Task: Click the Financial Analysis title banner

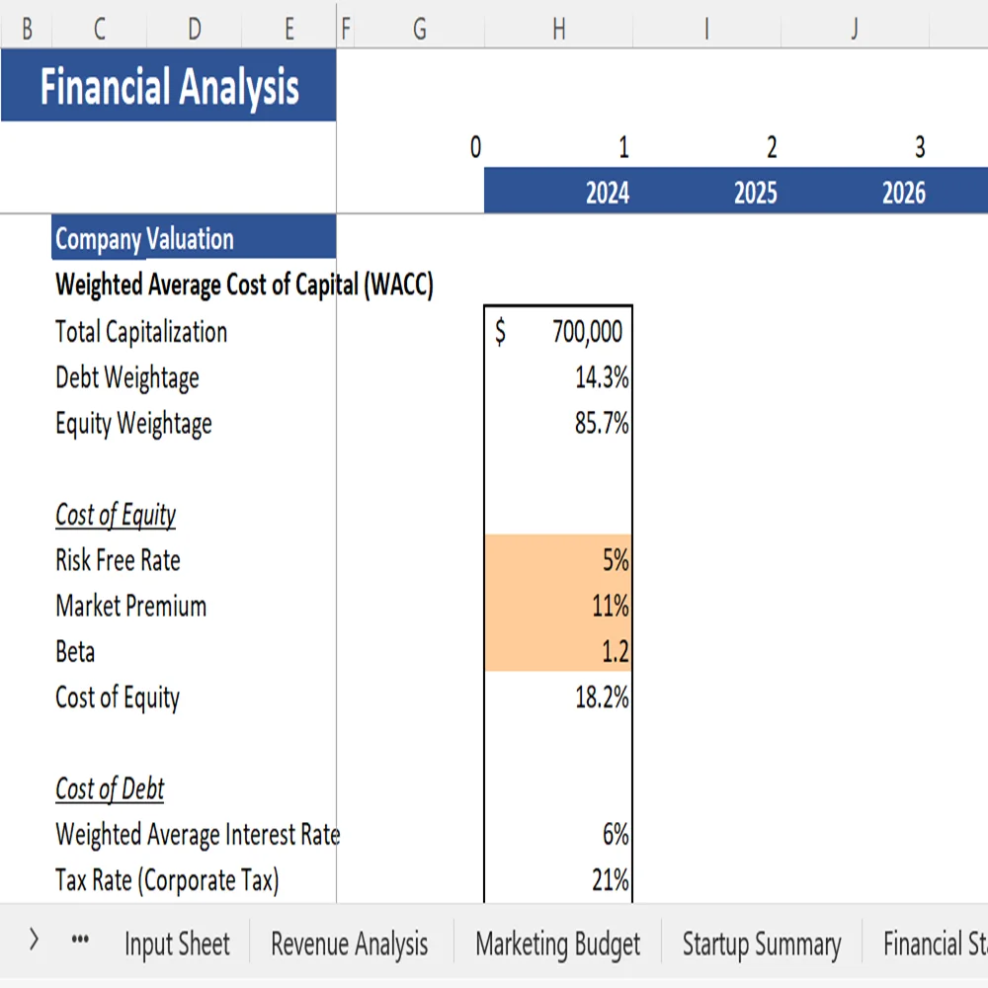Action: [168, 87]
